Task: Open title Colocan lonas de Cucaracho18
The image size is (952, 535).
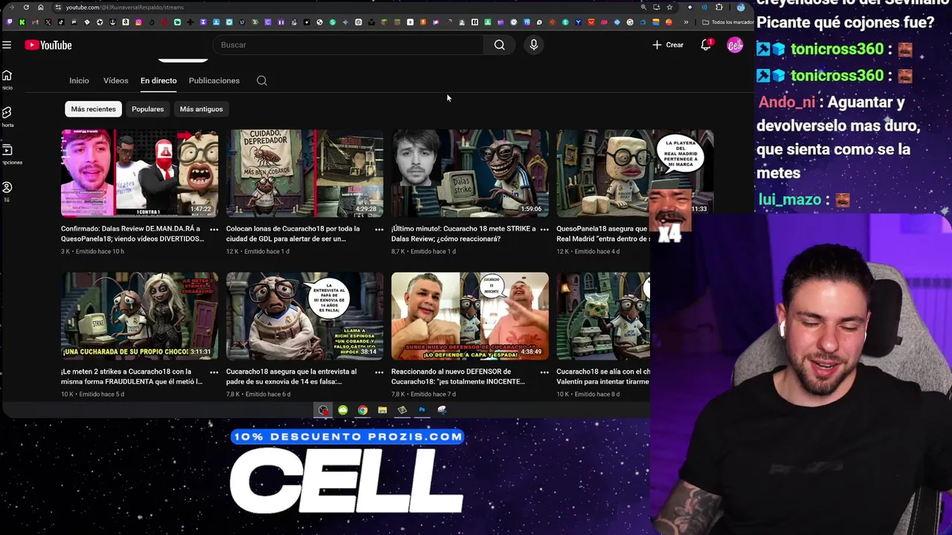Action: coord(293,233)
